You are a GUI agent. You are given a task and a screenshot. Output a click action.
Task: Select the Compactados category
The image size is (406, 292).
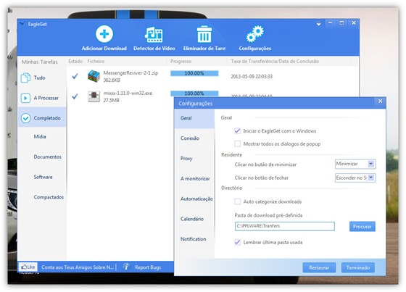pyautogui.click(x=49, y=197)
